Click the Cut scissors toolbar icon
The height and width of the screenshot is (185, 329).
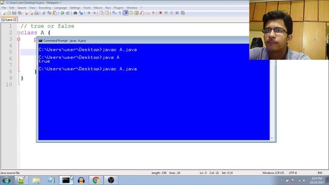(44, 13)
